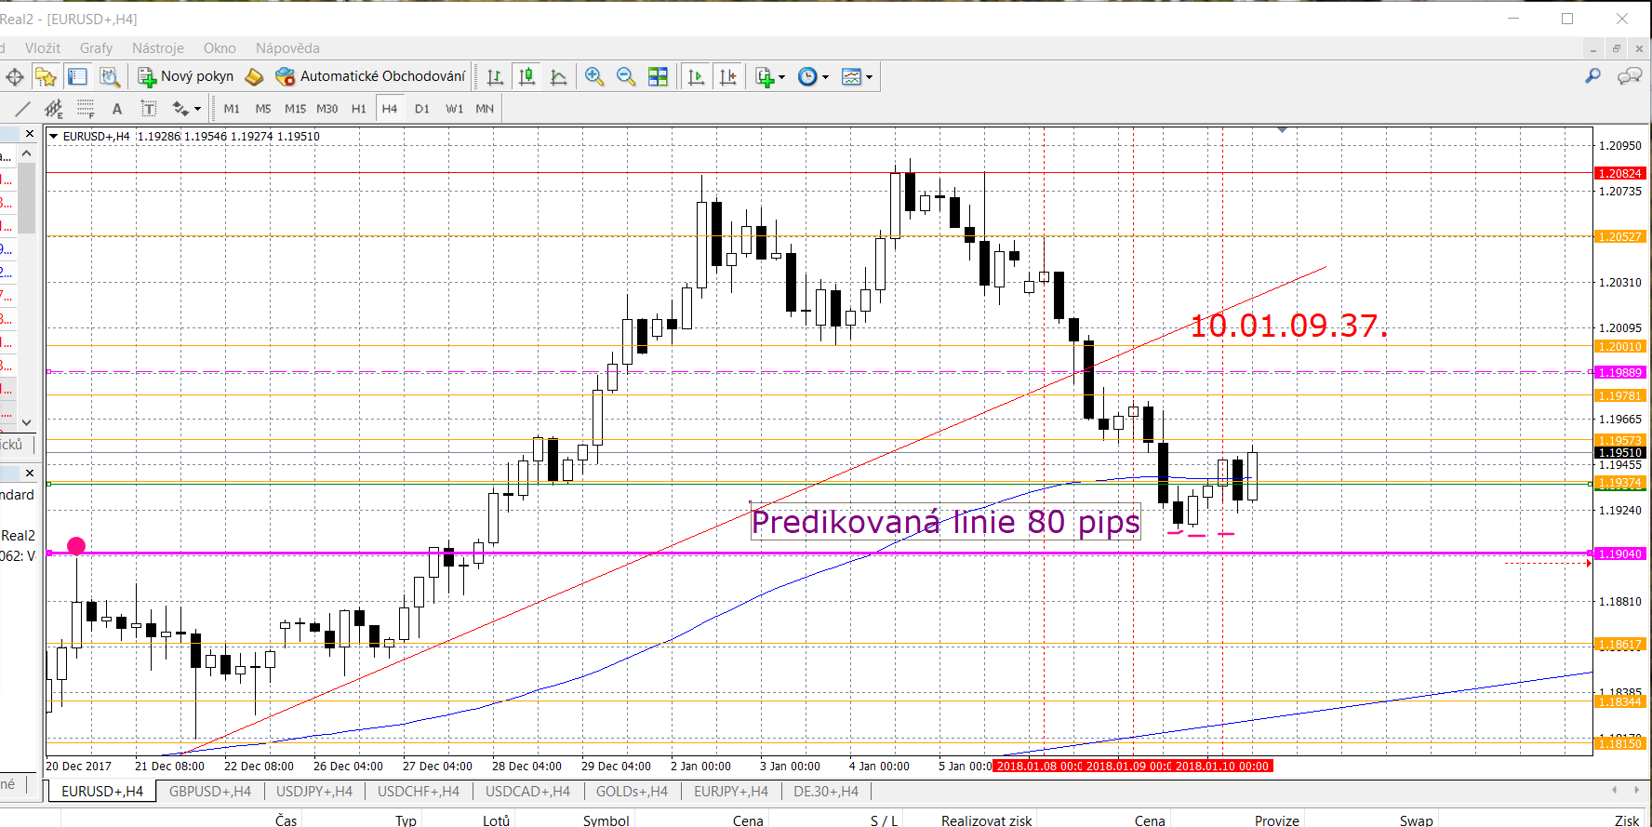Expand the templates dropdown arrow
This screenshot has height=827, width=1652.
(x=870, y=77)
